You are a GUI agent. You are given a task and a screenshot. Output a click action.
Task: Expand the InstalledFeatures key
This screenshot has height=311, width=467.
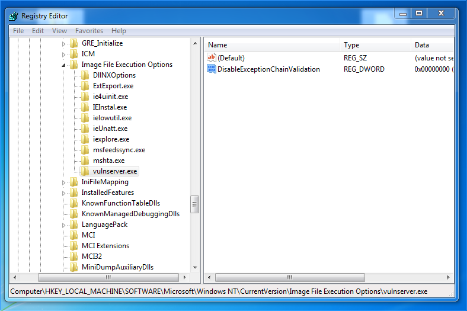point(63,193)
